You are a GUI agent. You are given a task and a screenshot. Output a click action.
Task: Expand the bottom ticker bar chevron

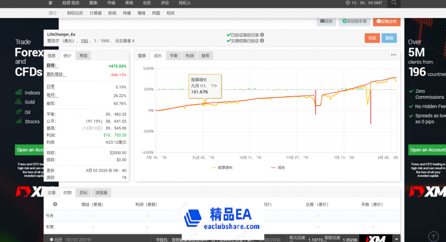pos(397,238)
